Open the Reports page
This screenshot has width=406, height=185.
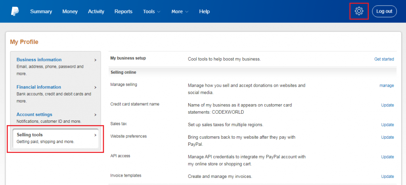point(123,11)
